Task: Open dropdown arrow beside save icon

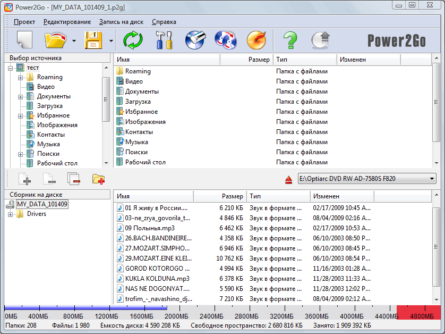Action: [112, 41]
